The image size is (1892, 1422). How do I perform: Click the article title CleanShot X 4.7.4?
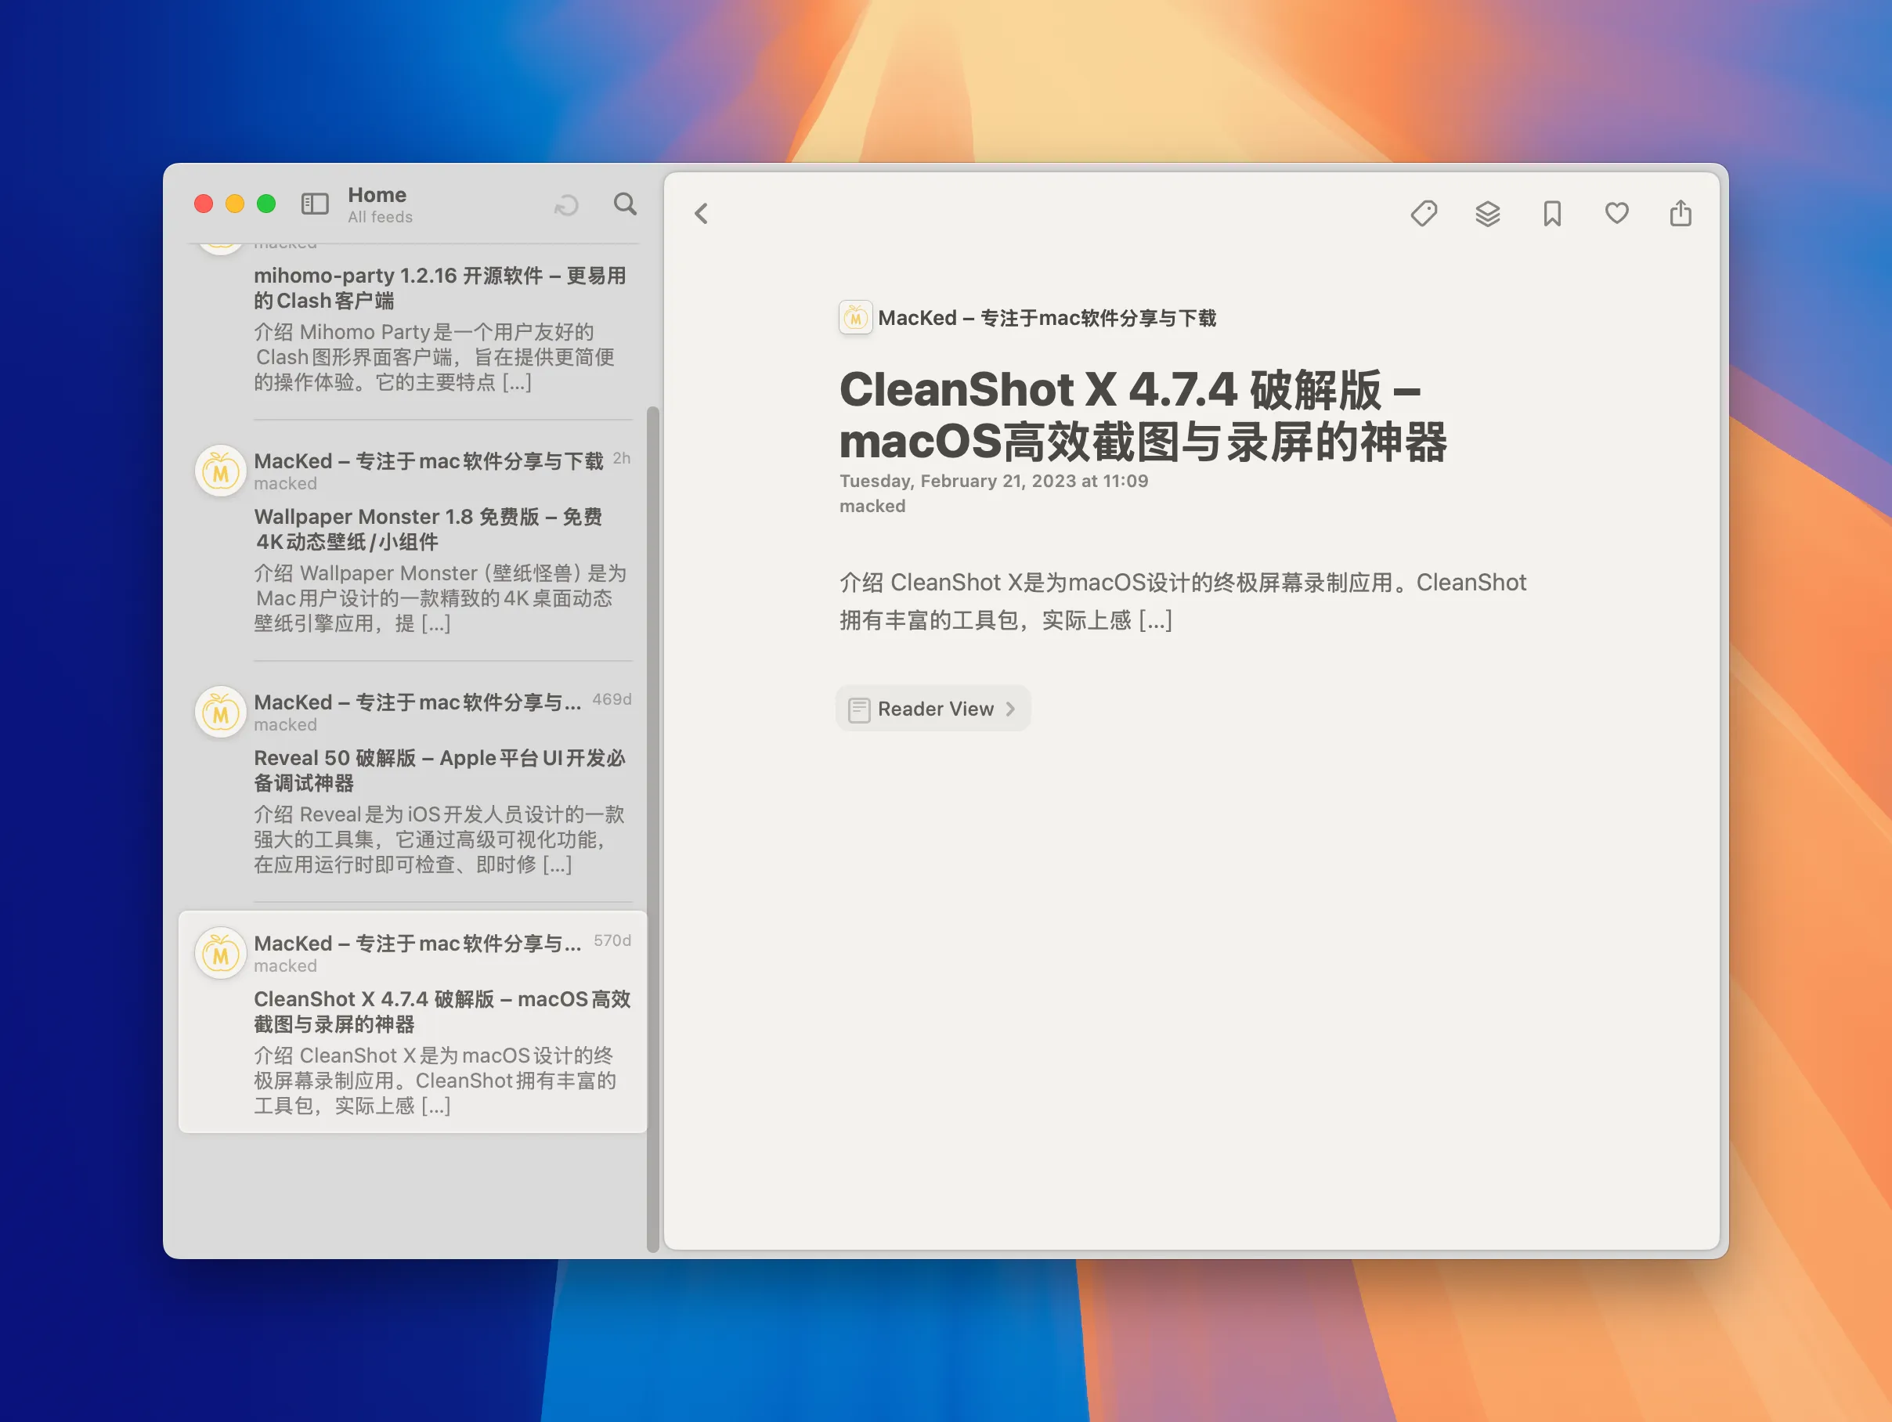coord(1143,416)
